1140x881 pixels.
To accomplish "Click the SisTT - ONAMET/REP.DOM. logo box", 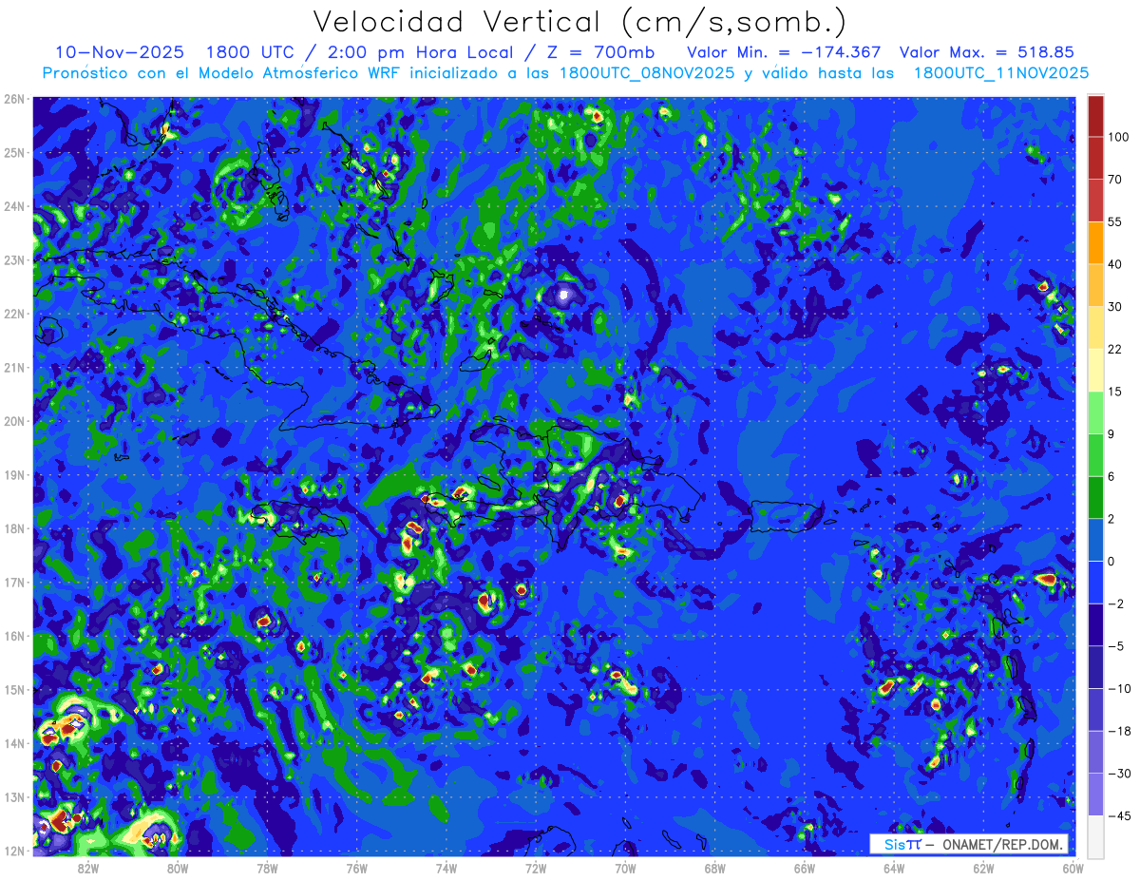I will click(x=969, y=844).
